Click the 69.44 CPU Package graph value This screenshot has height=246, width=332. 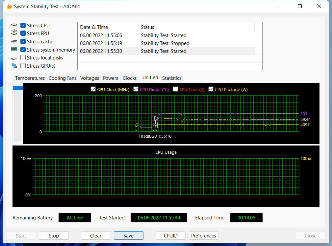305,120
